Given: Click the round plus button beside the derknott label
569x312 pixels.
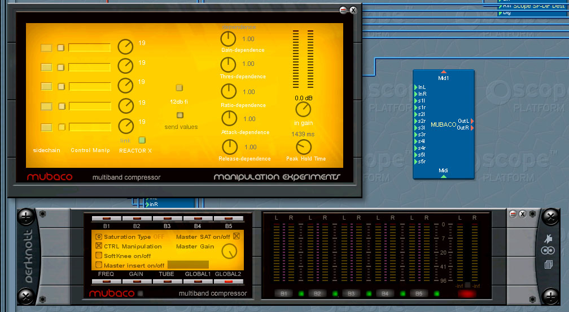Looking at the screenshot, I should click(x=26, y=217).
